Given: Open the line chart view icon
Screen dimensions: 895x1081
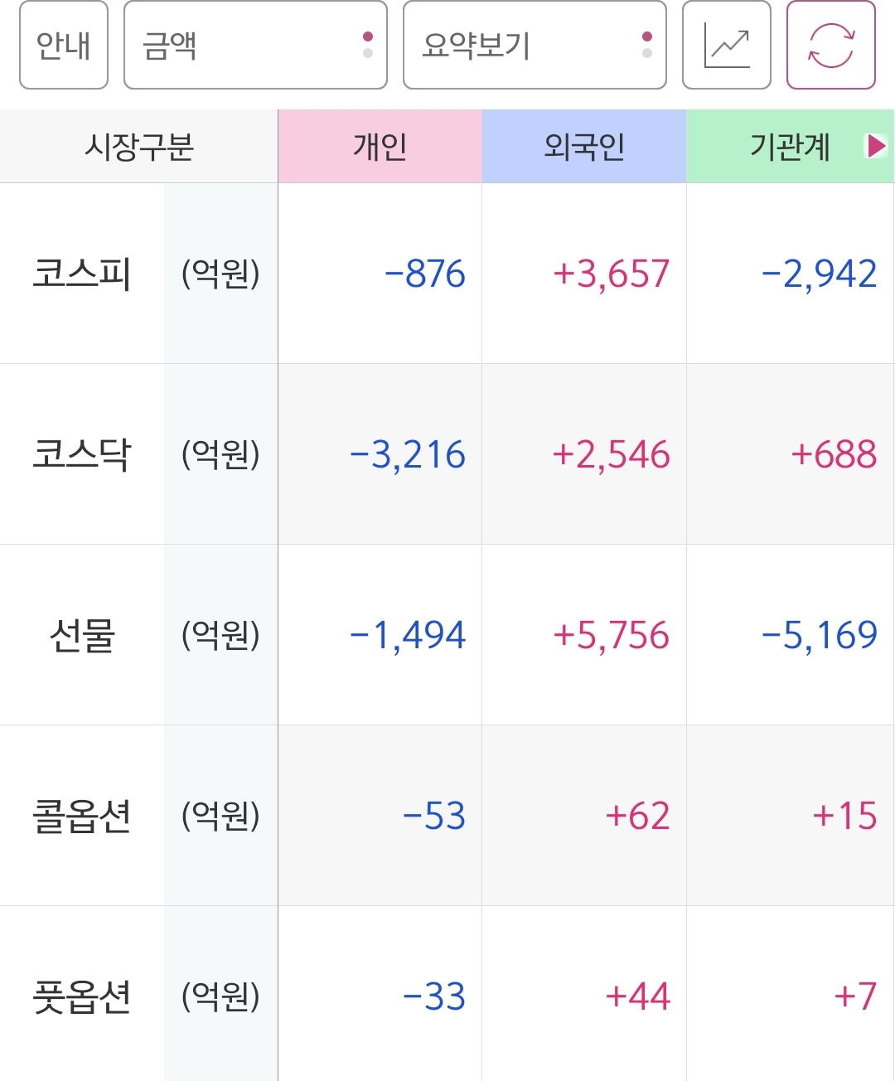Looking at the screenshot, I should 726,46.
